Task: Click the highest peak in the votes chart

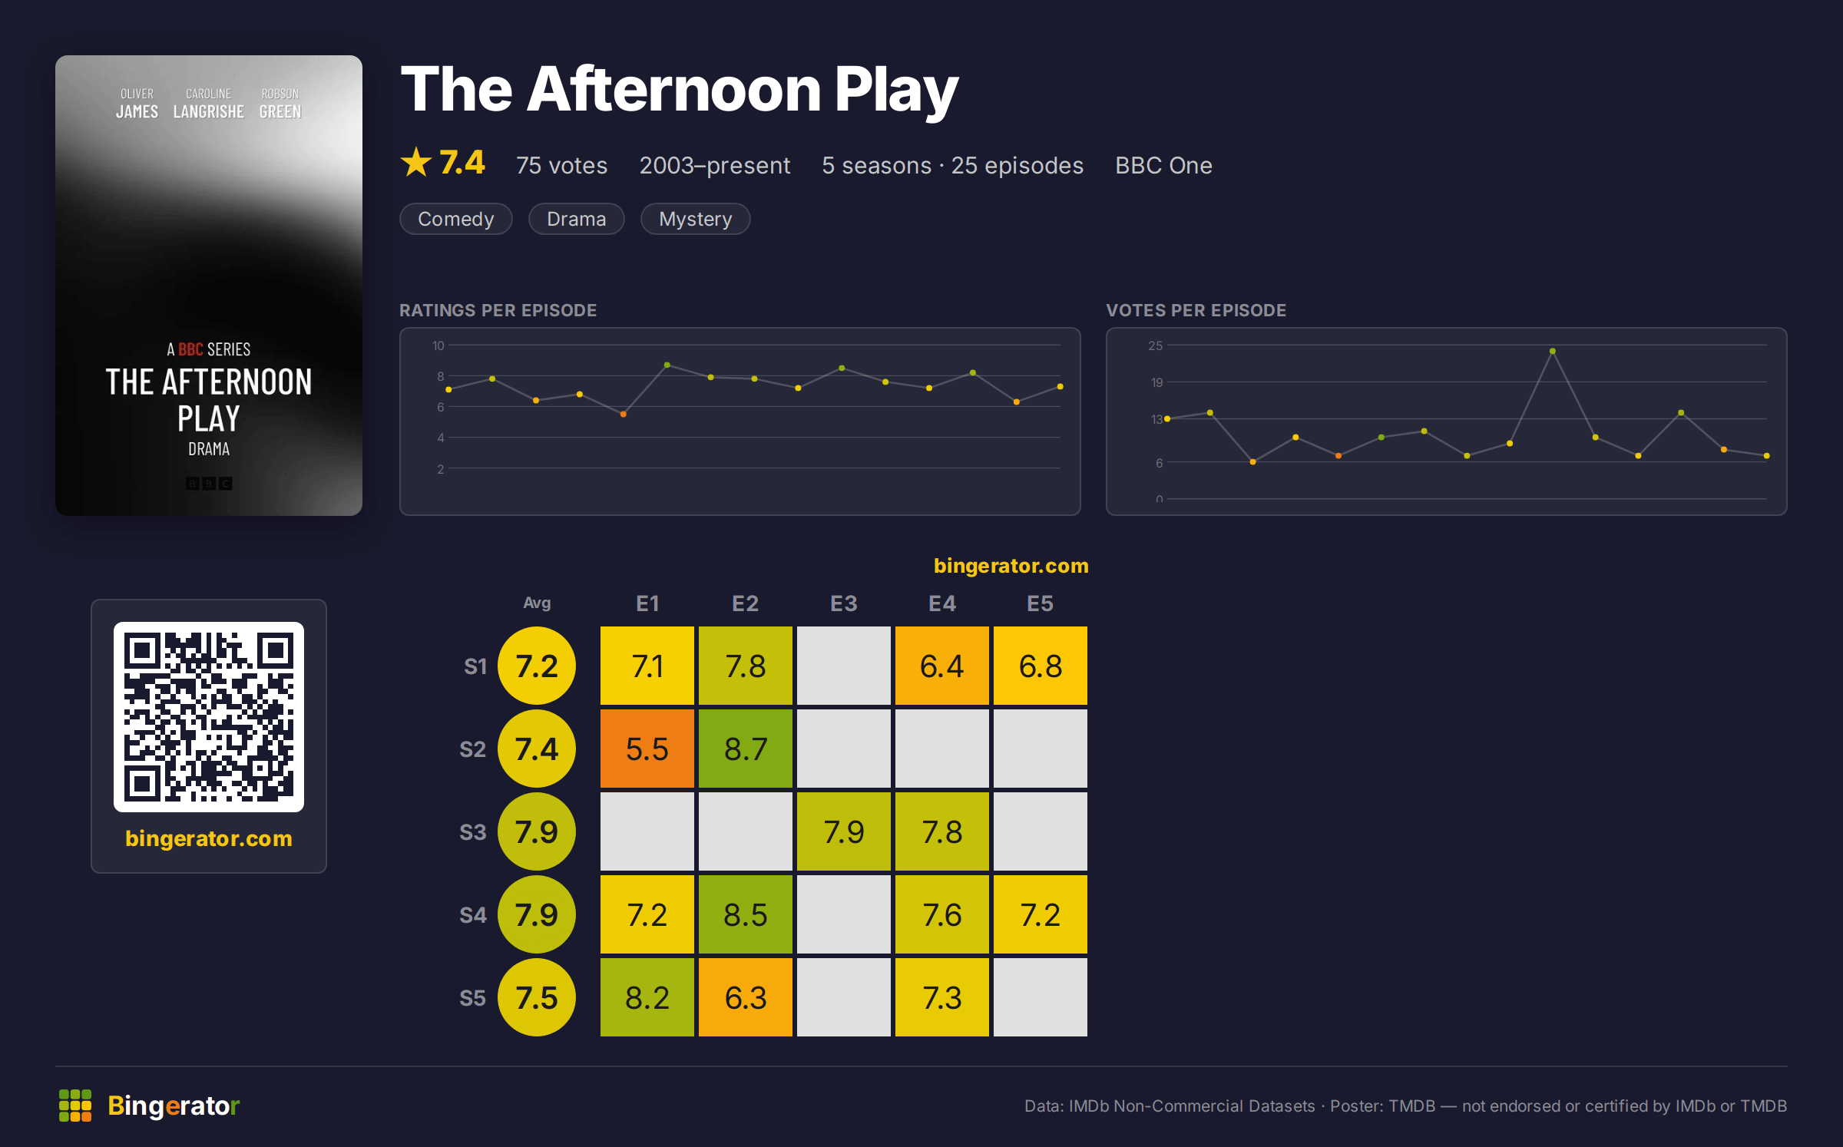Action: click(x=1553, y=351)
